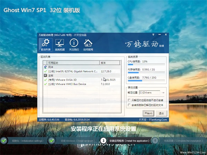Close the 万能驱动助理 window

click(166, 35)
